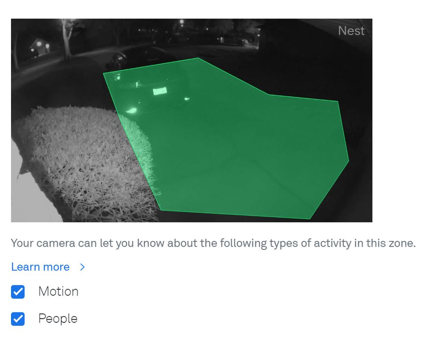
Task: Click the zone's far-right corner point
Action: (x=349, y=161)
